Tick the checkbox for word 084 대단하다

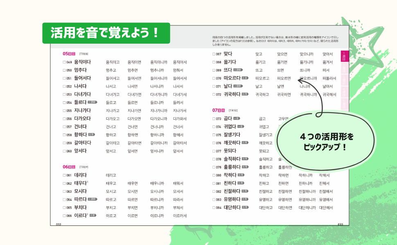click(214, 207)
